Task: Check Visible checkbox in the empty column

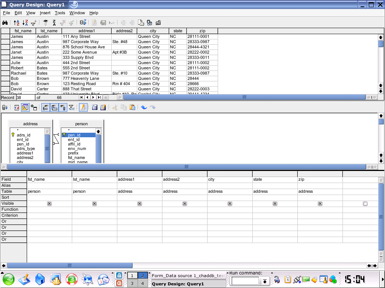Action: [x=365, y=204]
